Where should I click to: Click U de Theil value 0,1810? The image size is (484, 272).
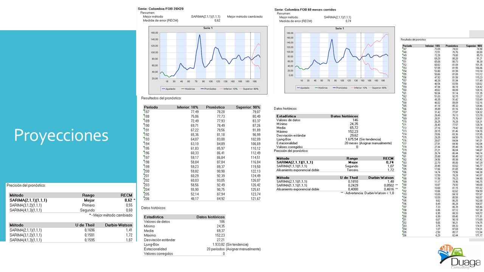click(x=354, y=182)
